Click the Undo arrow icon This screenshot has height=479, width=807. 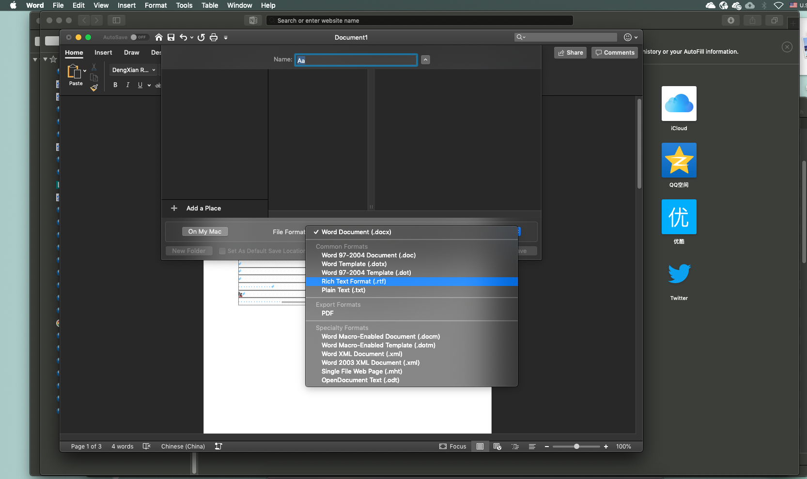183,37
